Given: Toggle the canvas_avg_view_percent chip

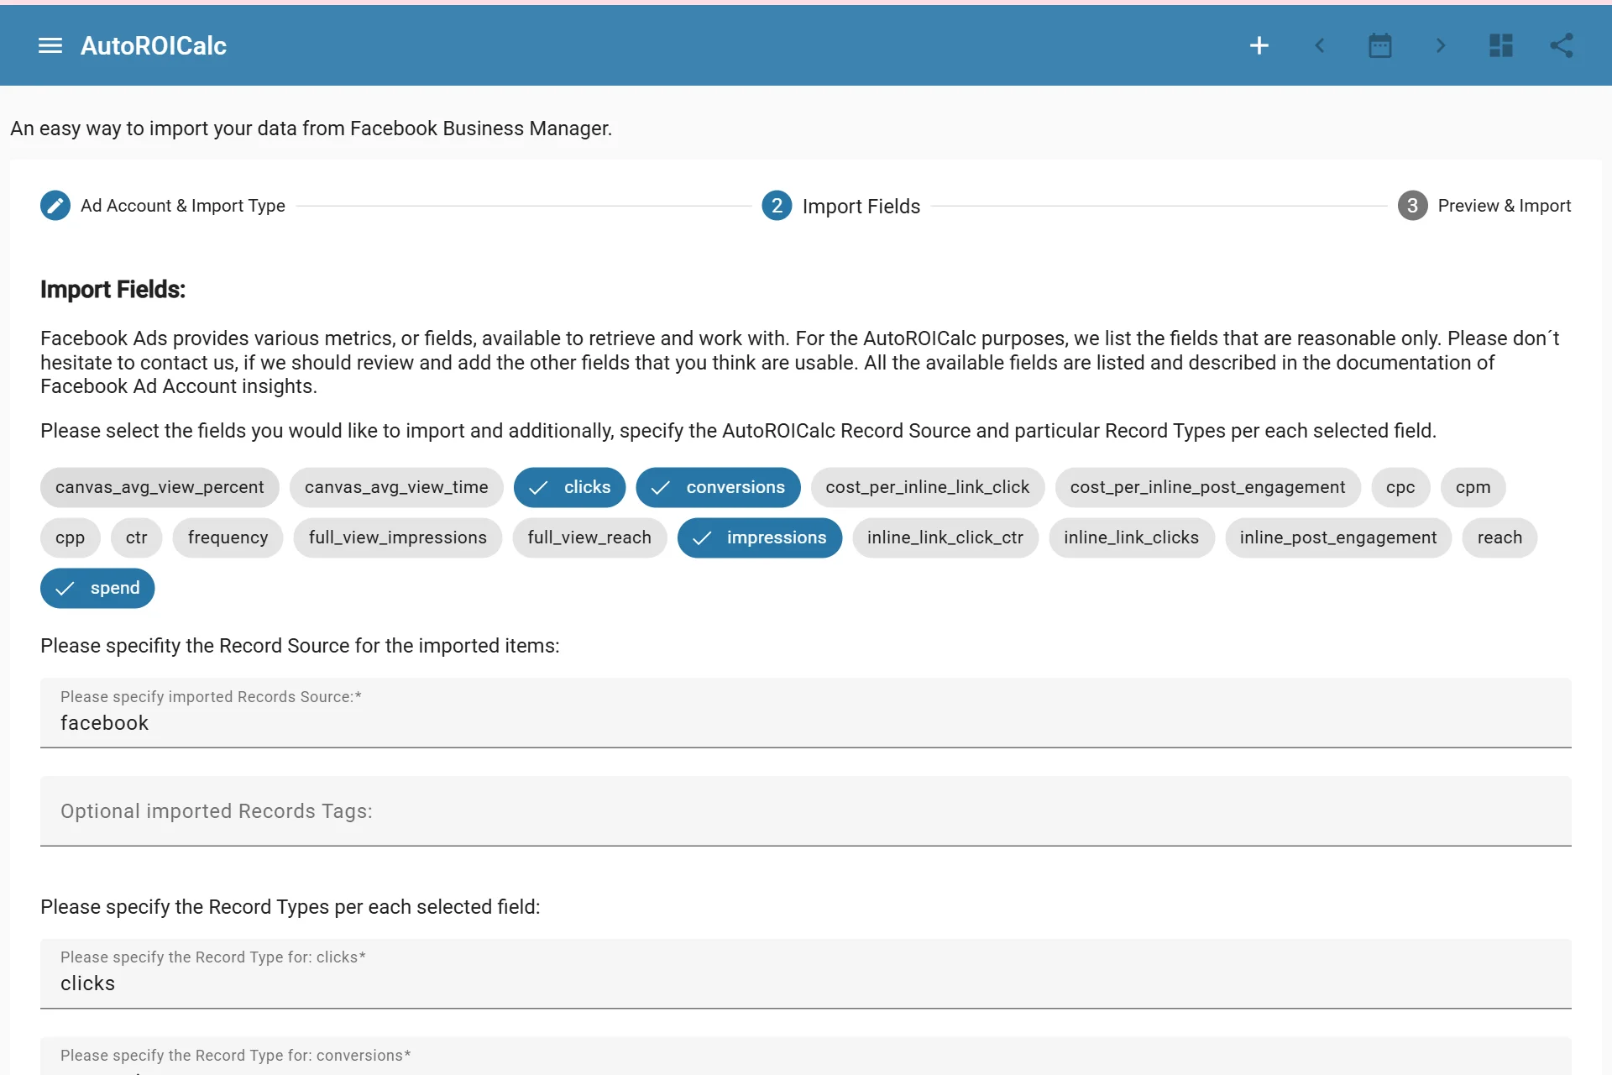Looking at the screenshot, I should (160, 487).
